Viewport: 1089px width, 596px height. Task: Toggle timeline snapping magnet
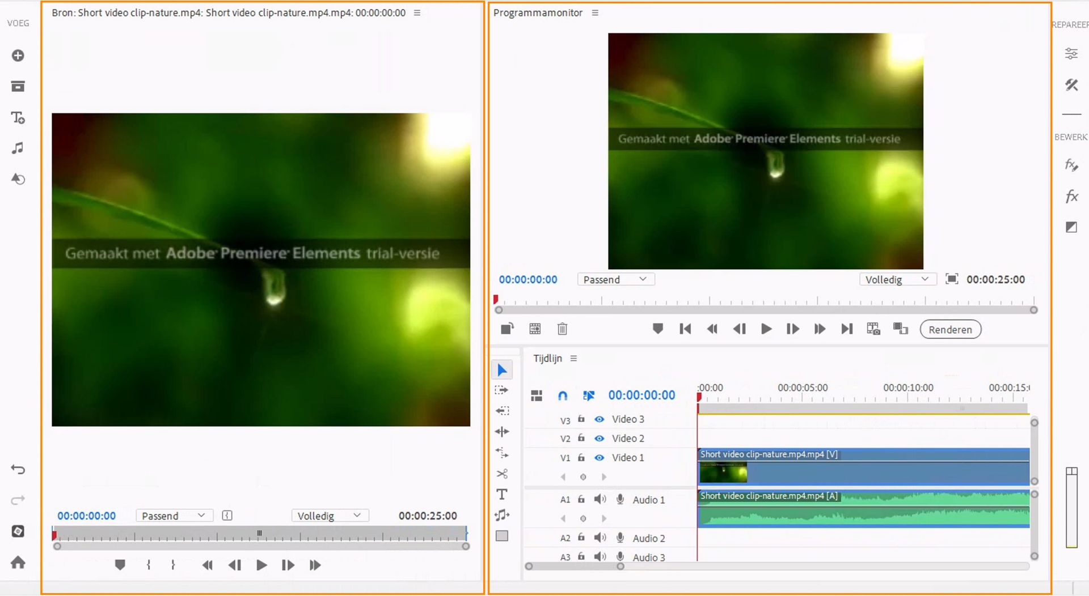[563, 395]
